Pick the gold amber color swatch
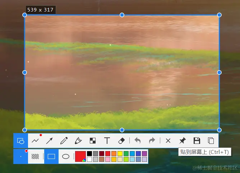 click(114, 159)
